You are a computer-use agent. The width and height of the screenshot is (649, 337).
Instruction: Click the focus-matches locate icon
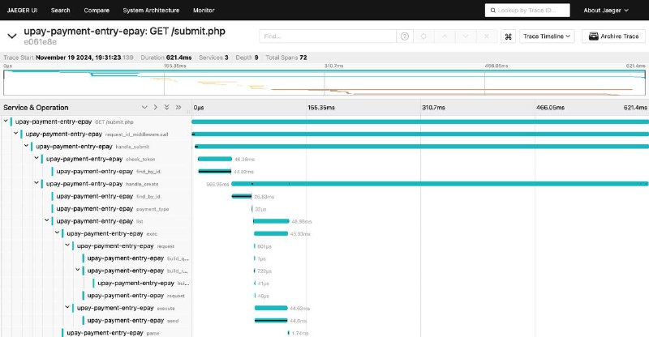click(x=423, y=36)
